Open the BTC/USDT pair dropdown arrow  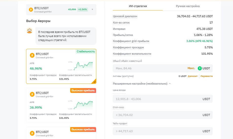92,10
